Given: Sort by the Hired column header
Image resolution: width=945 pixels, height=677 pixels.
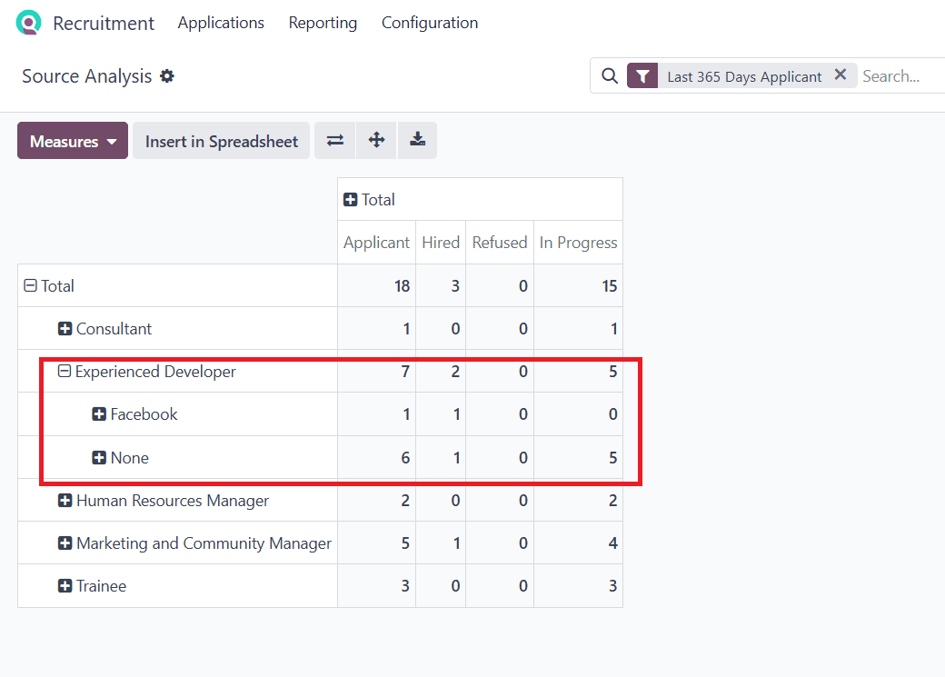Looking at the screenshot, I should click(x=441, y=243).
